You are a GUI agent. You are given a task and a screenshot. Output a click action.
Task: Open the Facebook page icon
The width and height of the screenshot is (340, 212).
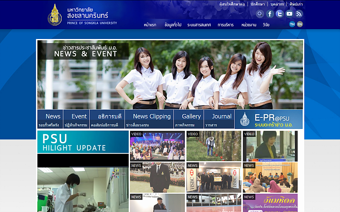click(x=270, y=14)
